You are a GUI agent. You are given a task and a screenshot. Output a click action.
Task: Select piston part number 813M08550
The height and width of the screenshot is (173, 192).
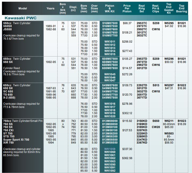click(x=110, y=143)
